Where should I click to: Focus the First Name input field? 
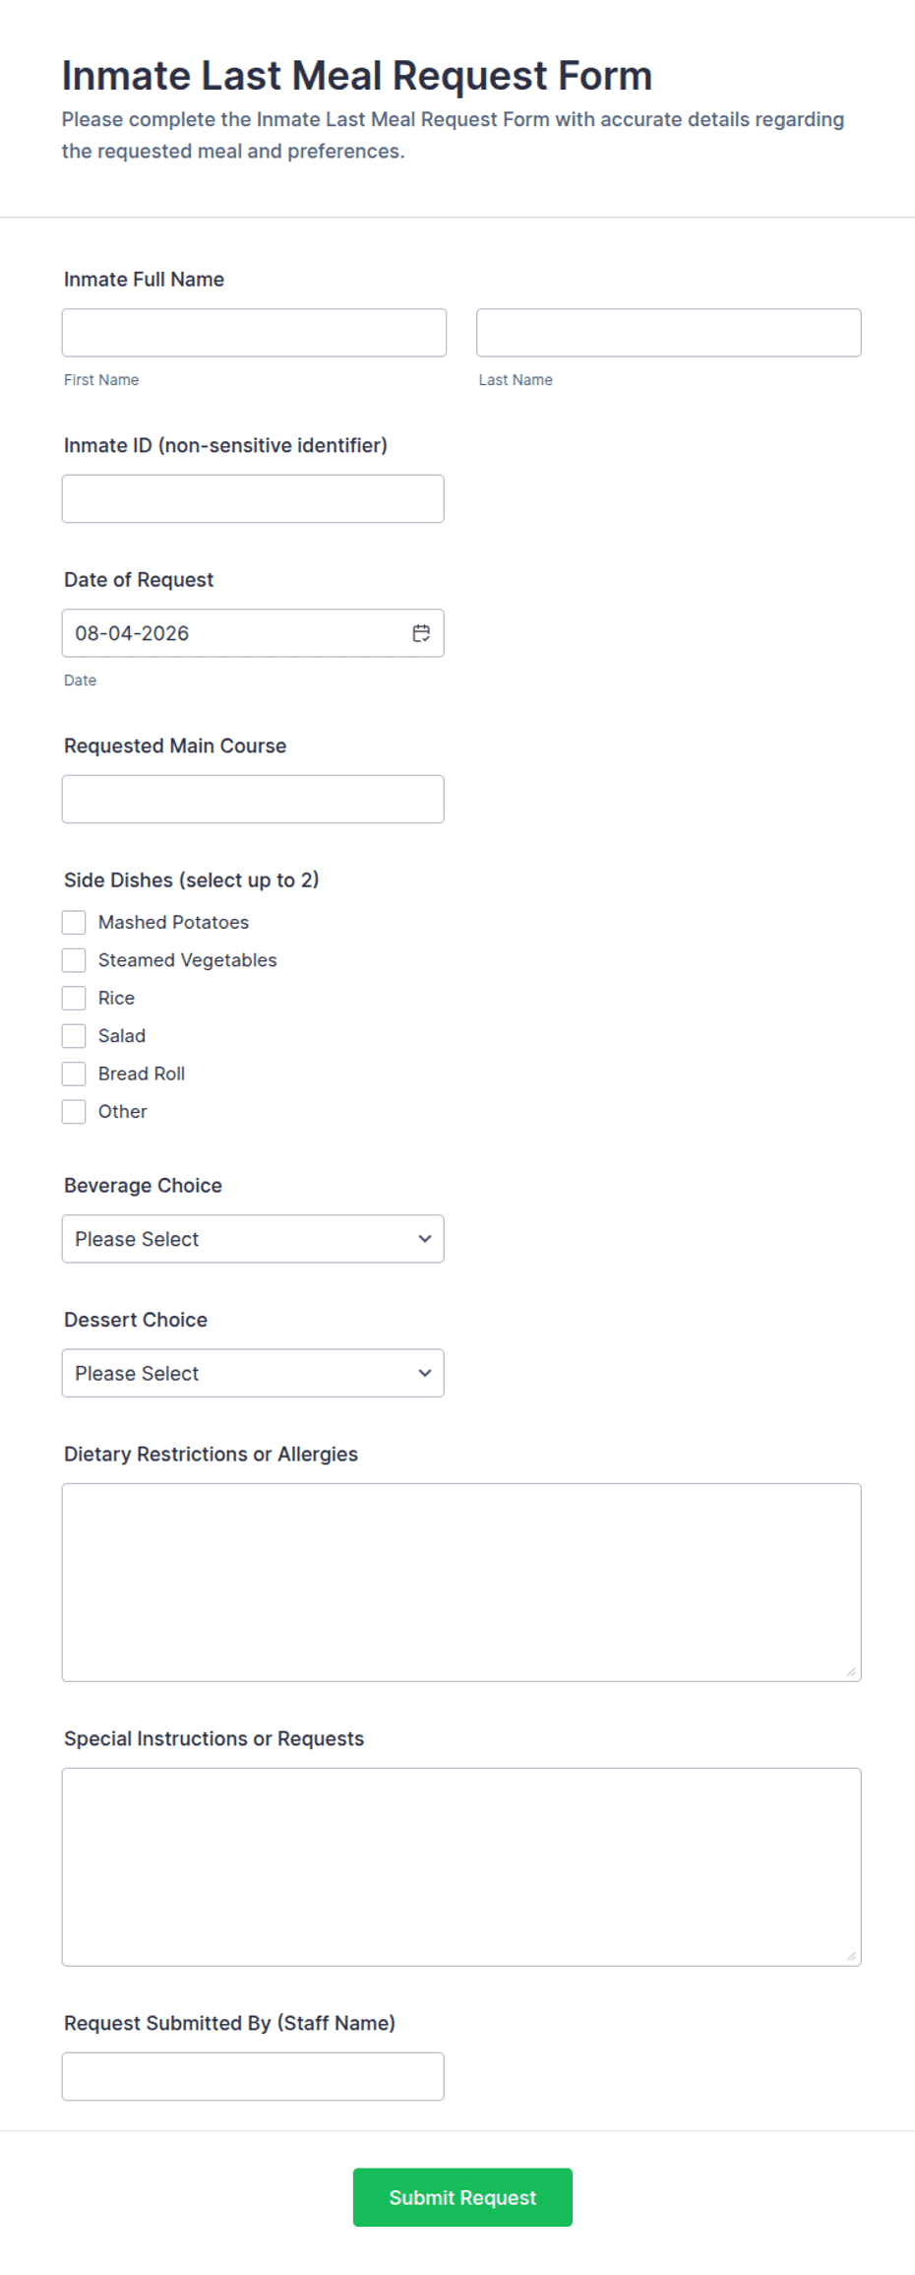[254, 333]
